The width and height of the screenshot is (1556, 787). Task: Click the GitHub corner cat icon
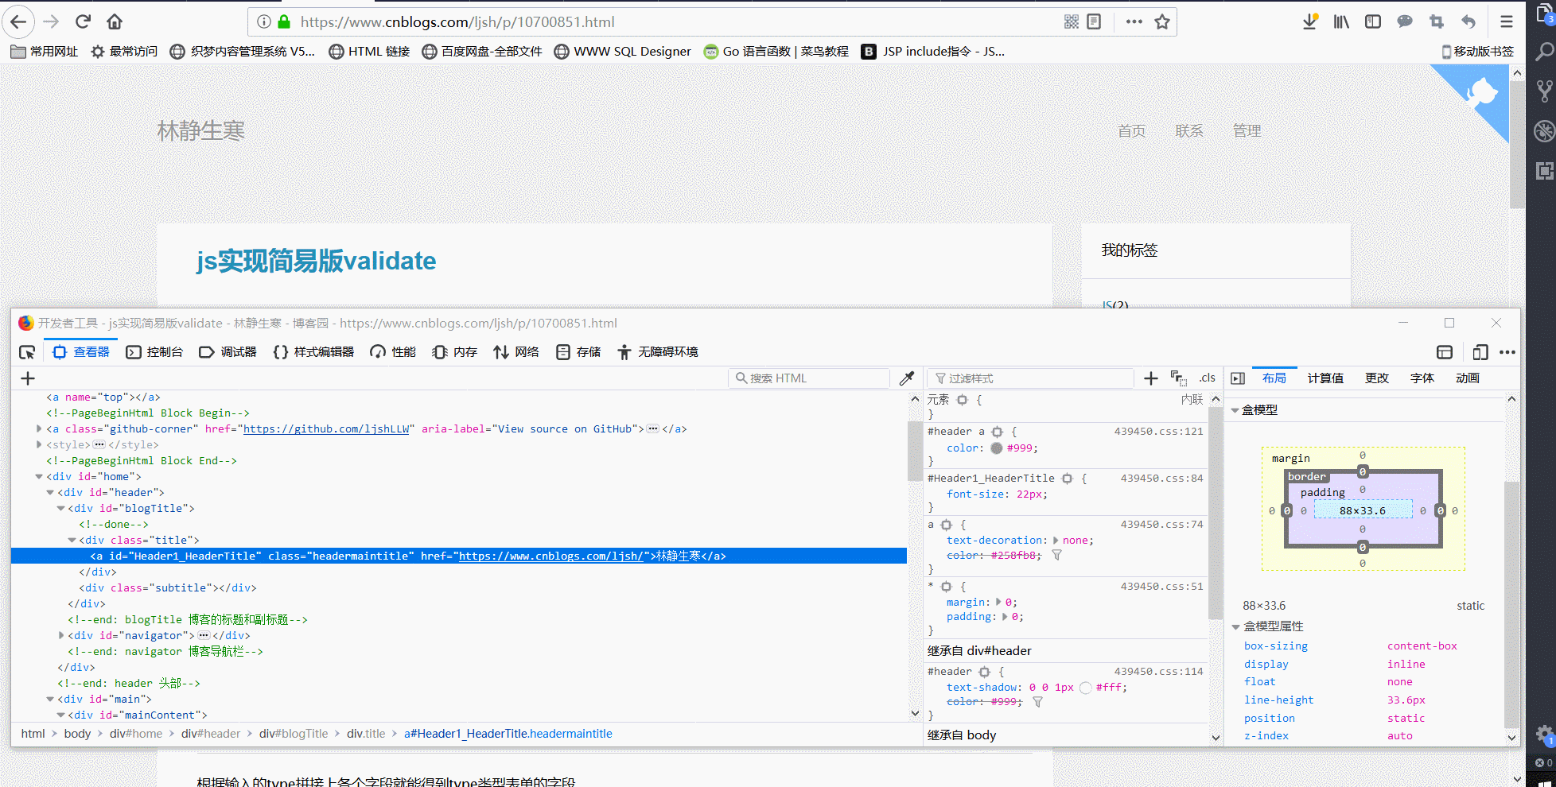coord(1481,94)
